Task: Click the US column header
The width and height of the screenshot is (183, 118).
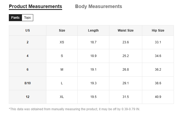Action: [28, 31]
